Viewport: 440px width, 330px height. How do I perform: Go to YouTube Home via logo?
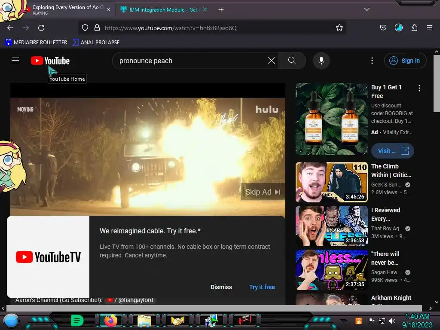pos(50,61)
